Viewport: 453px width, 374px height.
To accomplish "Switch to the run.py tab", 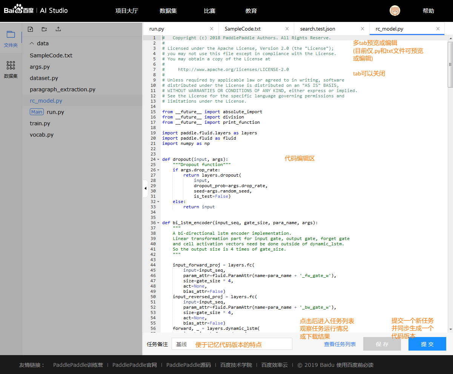I will point(157,29).
